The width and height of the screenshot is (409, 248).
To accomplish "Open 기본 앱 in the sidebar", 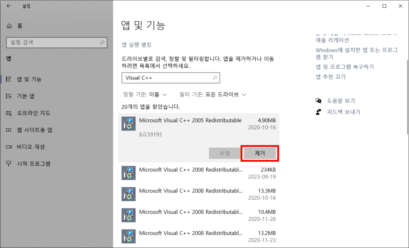I will point(26,96).
